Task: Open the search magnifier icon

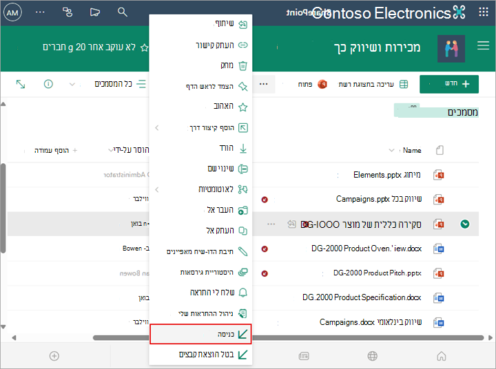Action: 123,12
